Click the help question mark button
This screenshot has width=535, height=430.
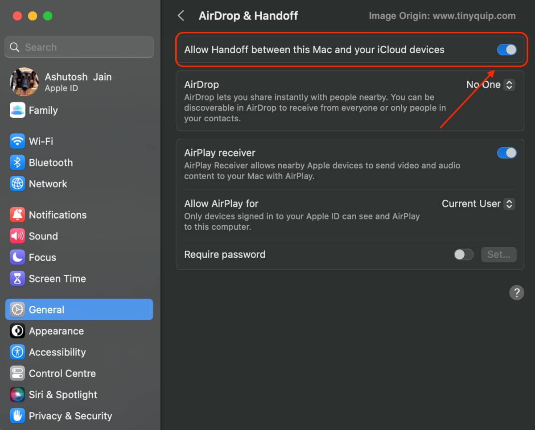point(516,293)
